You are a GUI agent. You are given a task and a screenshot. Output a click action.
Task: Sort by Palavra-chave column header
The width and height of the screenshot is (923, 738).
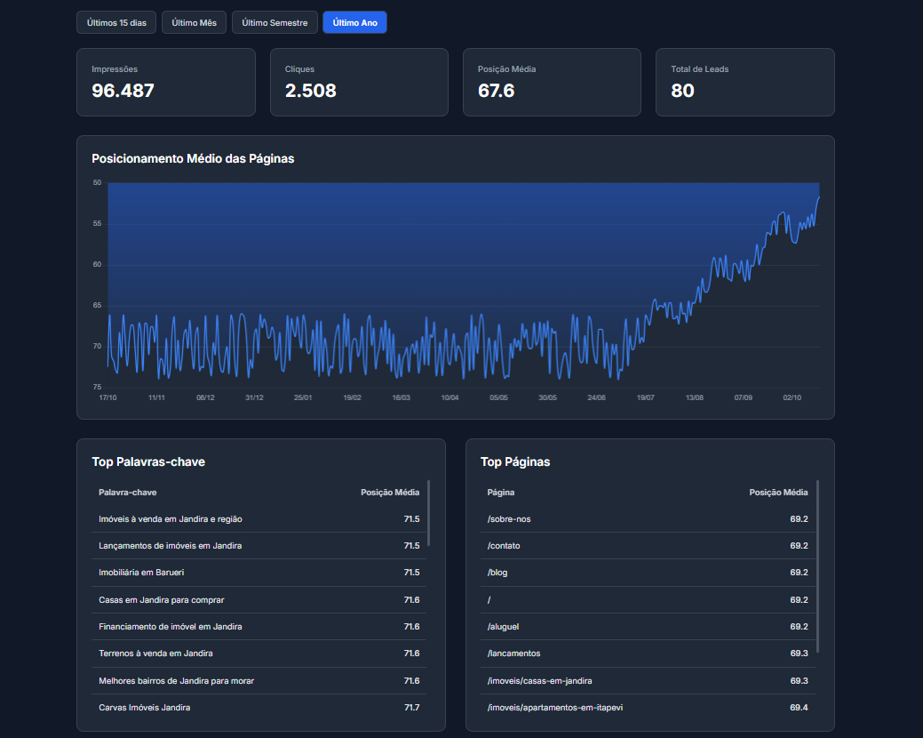[128, 493]
